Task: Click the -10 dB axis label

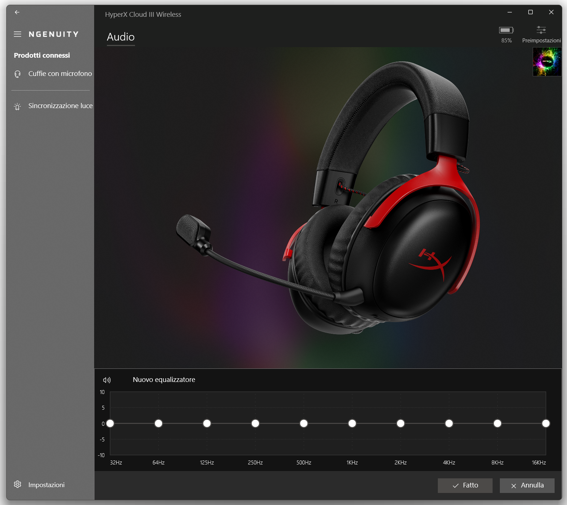Action: pos(101,455)
